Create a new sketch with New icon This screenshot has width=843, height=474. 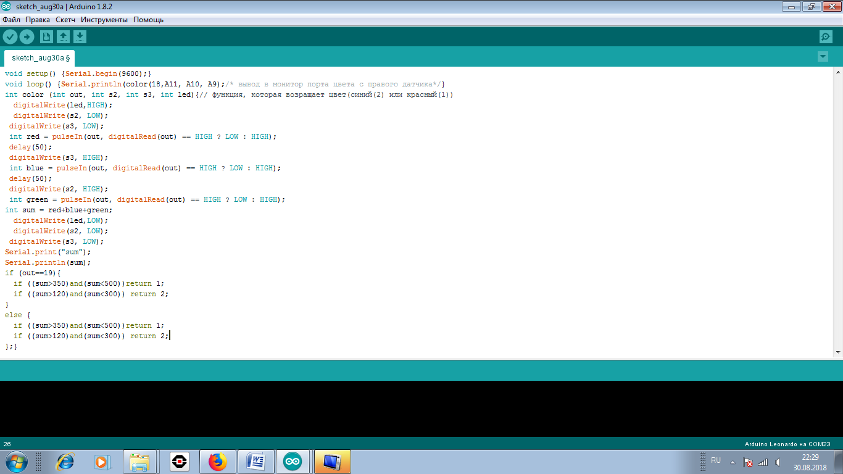point(46,36)
